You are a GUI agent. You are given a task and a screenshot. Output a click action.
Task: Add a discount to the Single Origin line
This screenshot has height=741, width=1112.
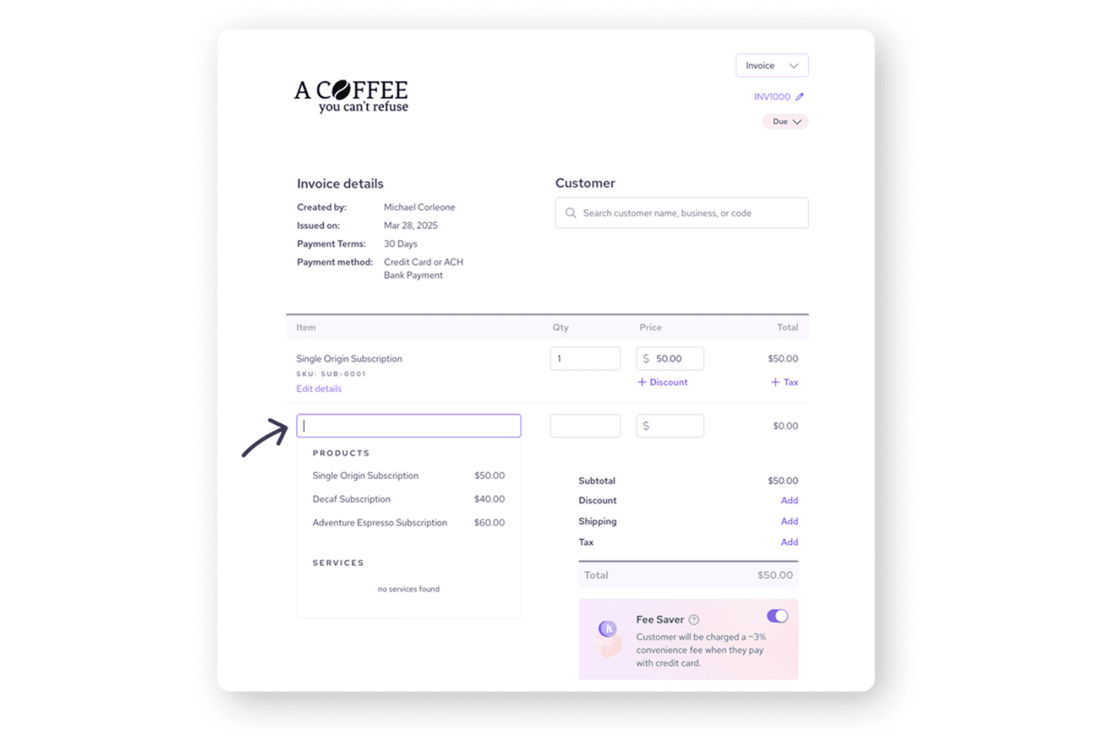663,382
